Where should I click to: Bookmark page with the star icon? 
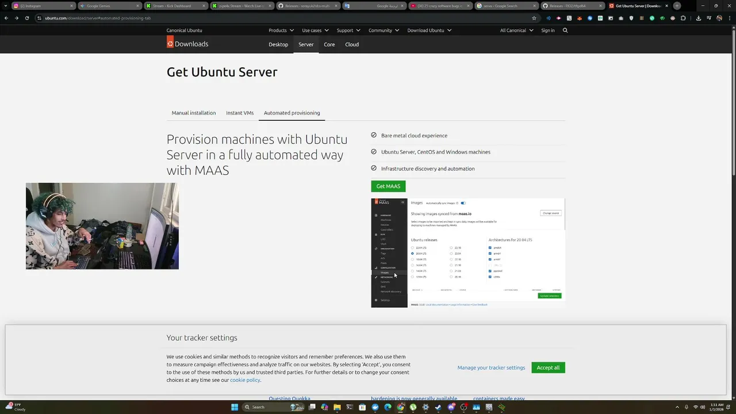(x=534, y=18)
